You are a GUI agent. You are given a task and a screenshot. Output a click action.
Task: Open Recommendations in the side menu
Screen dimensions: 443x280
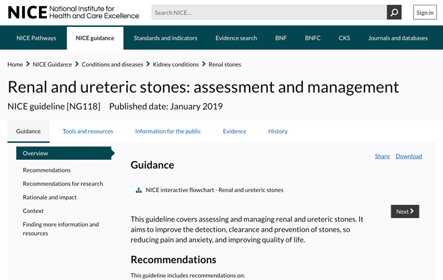click(46, 170)
